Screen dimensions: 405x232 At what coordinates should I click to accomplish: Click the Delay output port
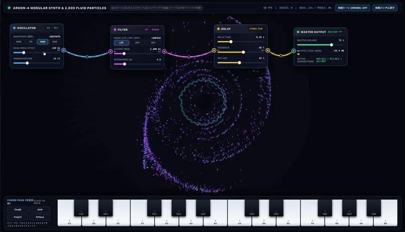pos(268,50)
